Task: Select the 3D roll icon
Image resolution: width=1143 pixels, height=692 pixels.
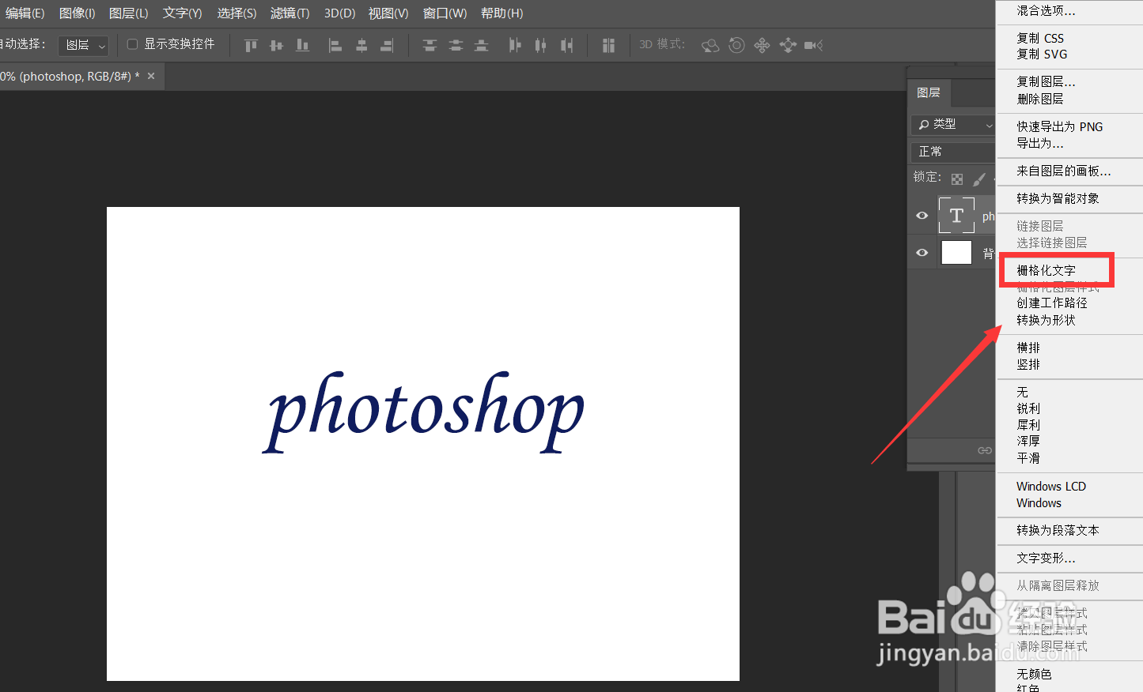Action: coord(736,46)
